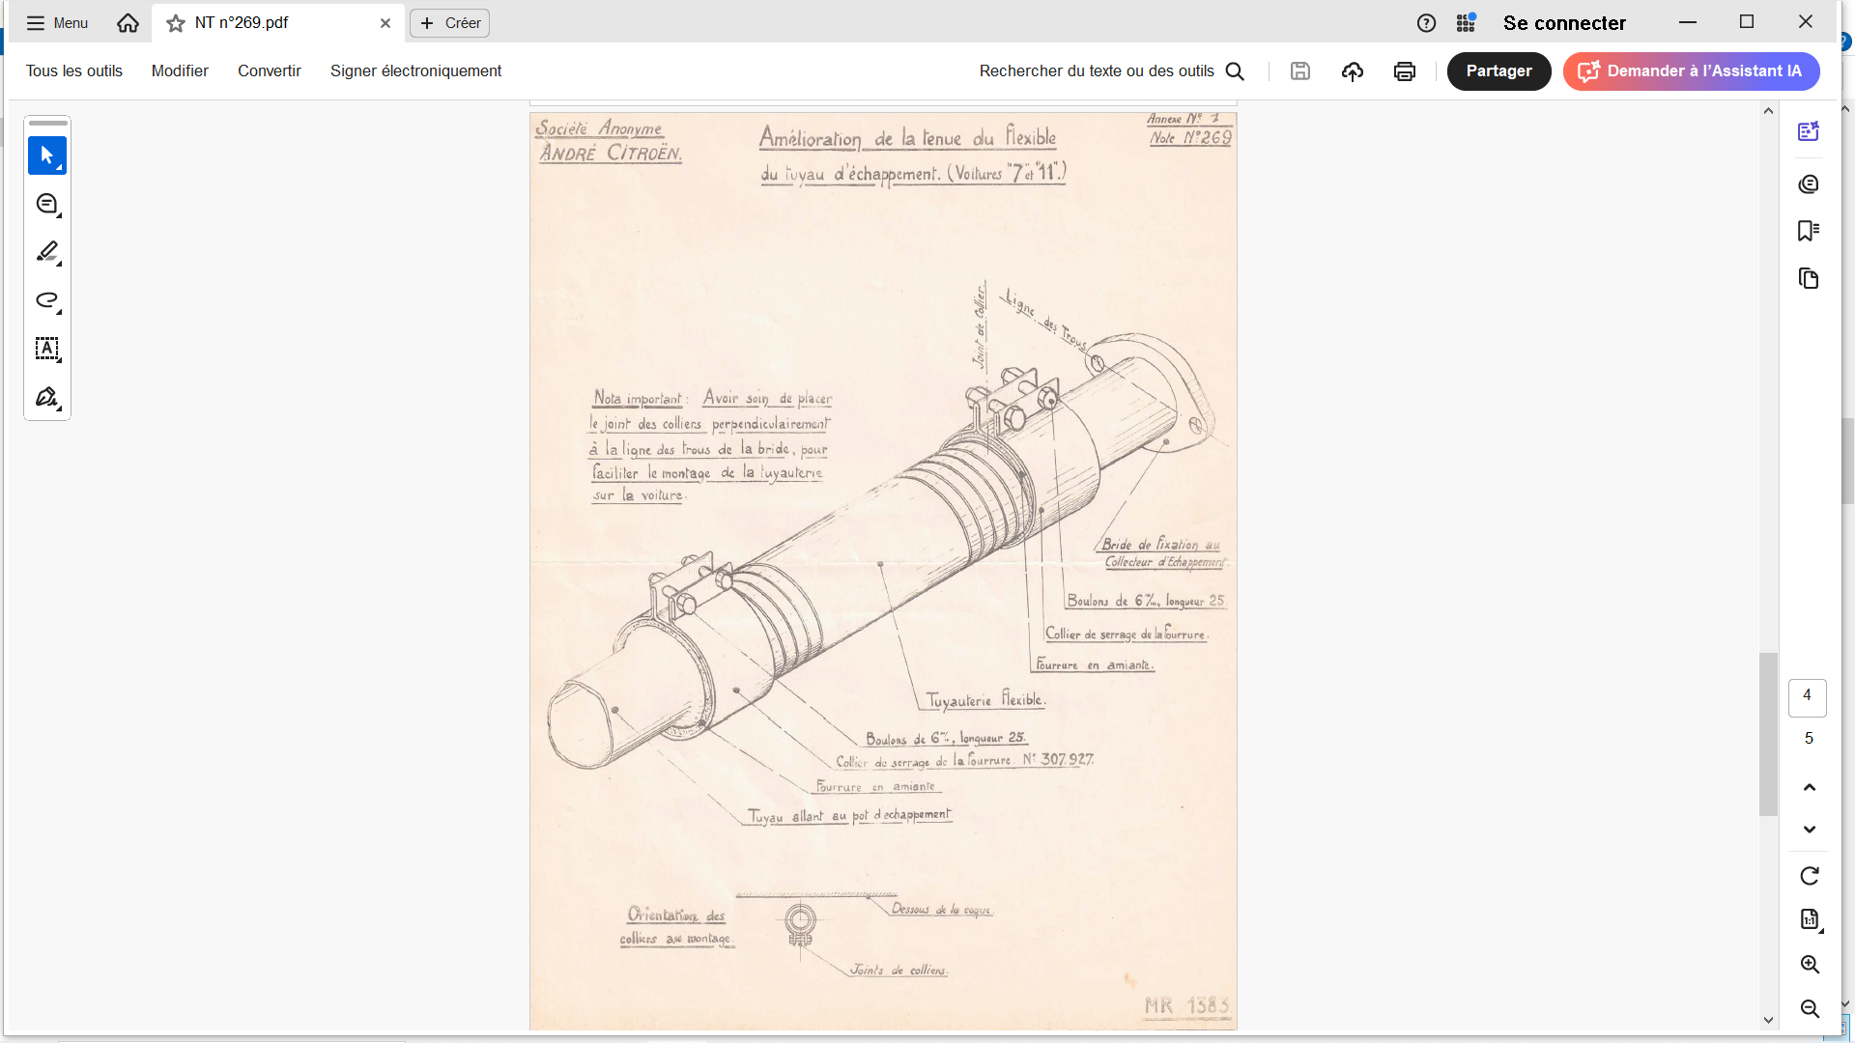Click the print document icon

click(1405, 71)
